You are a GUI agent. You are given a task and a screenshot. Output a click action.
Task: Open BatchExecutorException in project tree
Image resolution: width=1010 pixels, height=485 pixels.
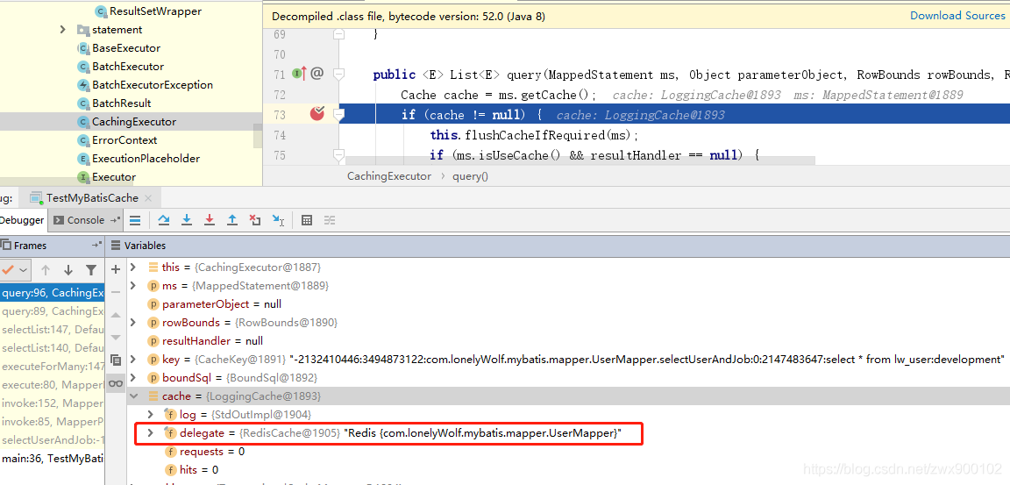(152, 84)
